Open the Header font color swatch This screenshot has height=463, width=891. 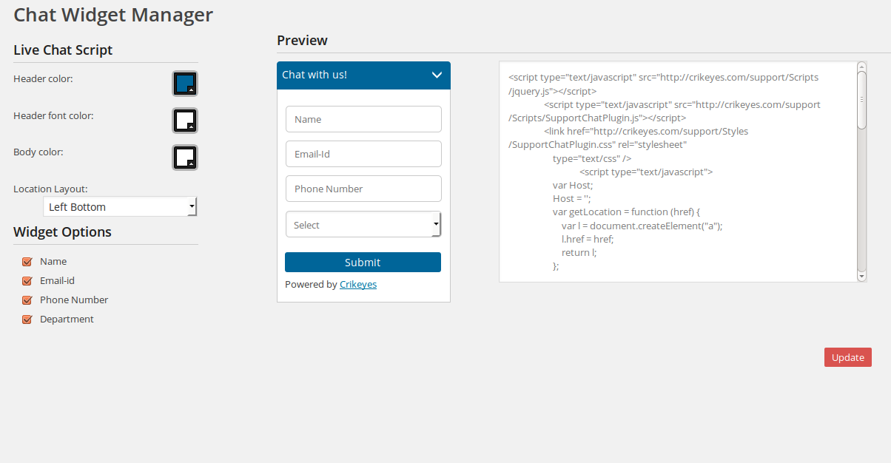185,121
